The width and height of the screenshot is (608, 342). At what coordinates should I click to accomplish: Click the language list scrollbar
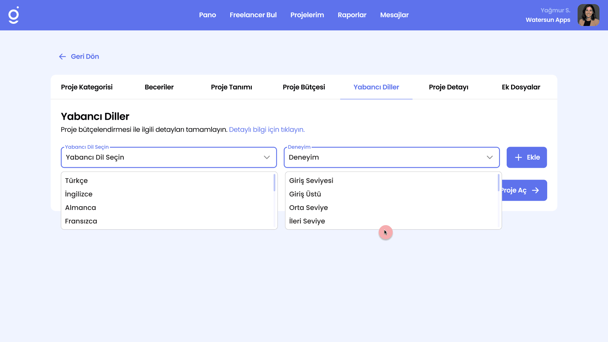(x=274, y=183)
